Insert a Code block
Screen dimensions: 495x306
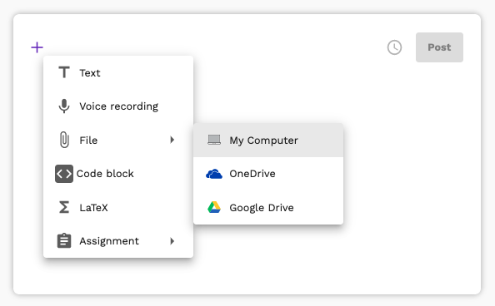pos(118,174)
